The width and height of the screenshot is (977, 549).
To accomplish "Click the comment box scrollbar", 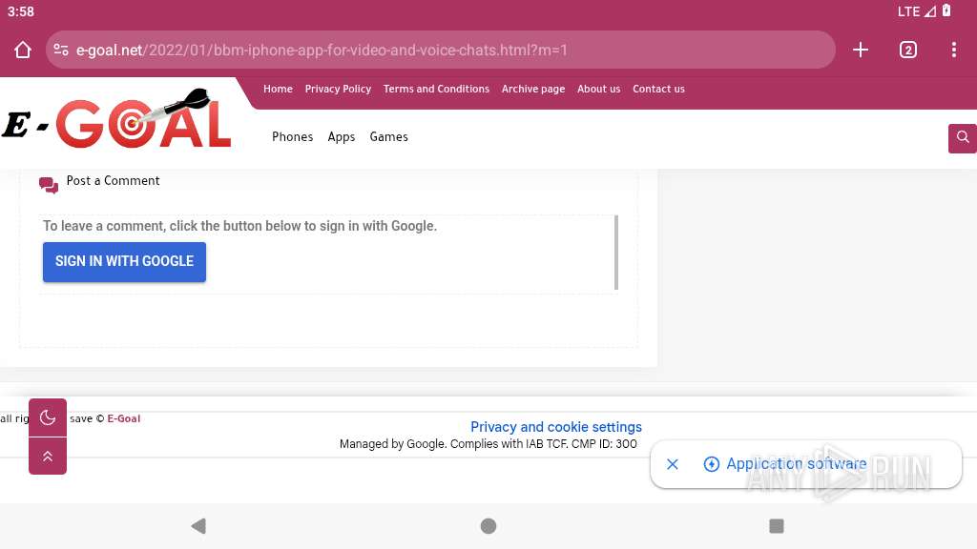I will (616, 253).
